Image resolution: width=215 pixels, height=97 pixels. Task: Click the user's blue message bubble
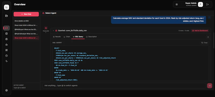coord(159,20)
